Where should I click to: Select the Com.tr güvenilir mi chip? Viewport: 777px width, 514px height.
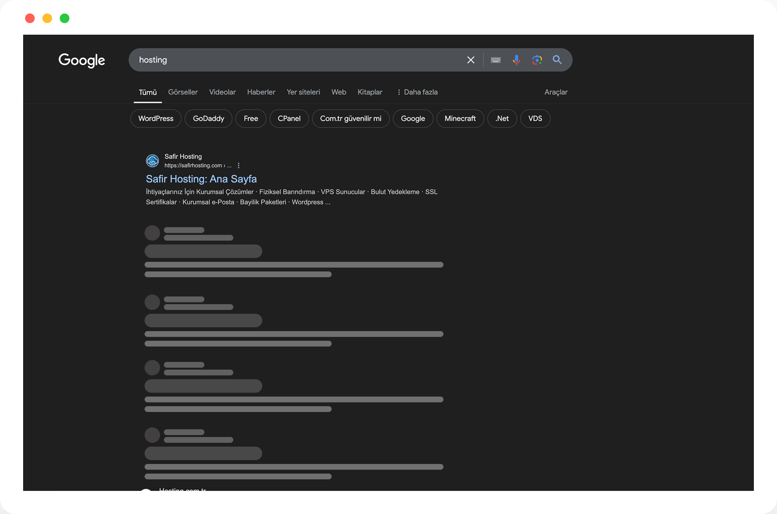tap(351, 119)
